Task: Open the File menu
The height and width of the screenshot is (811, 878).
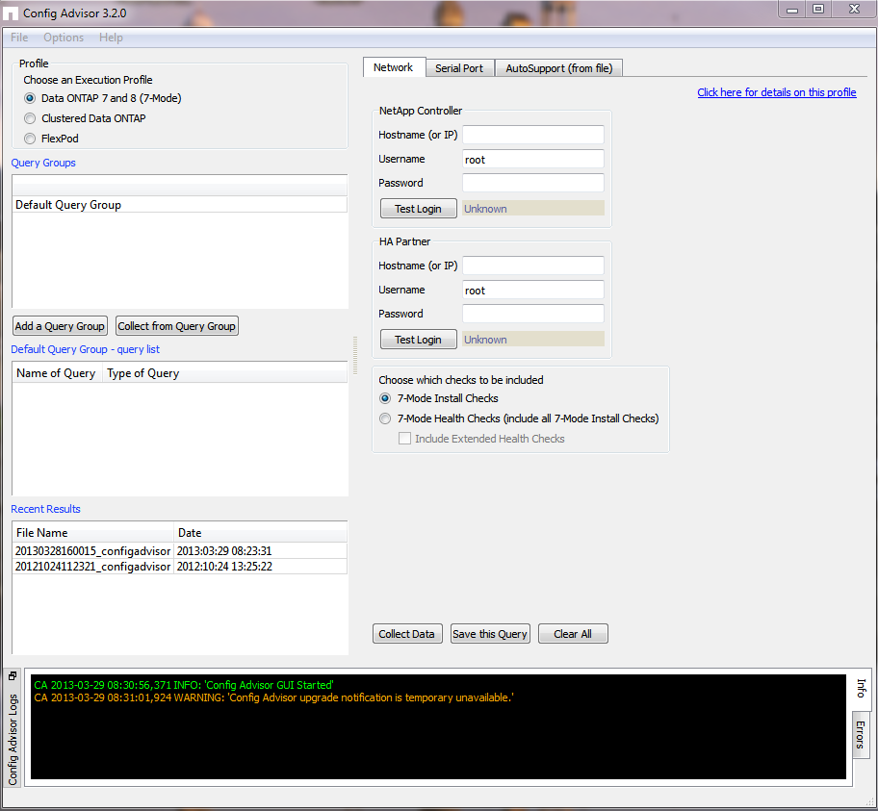Action: [x=19, y=38]
